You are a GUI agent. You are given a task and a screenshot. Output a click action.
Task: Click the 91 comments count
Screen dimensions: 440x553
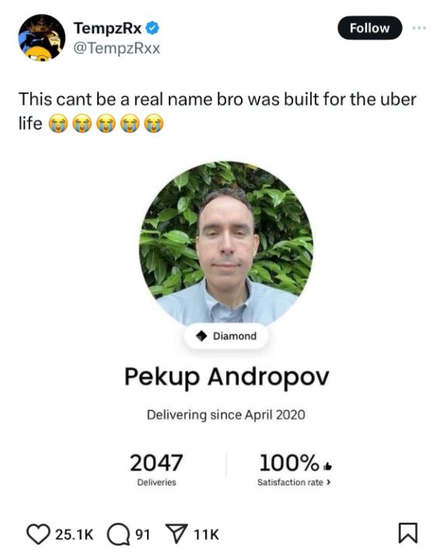click(x=143, y=534)
